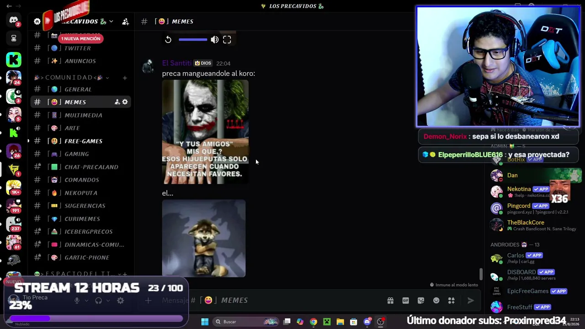Click the send message arrow
The image size is (585, 329).
click(x=471, y=300)
